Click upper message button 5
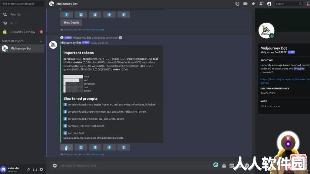310x174 pixels. (124, 14)
